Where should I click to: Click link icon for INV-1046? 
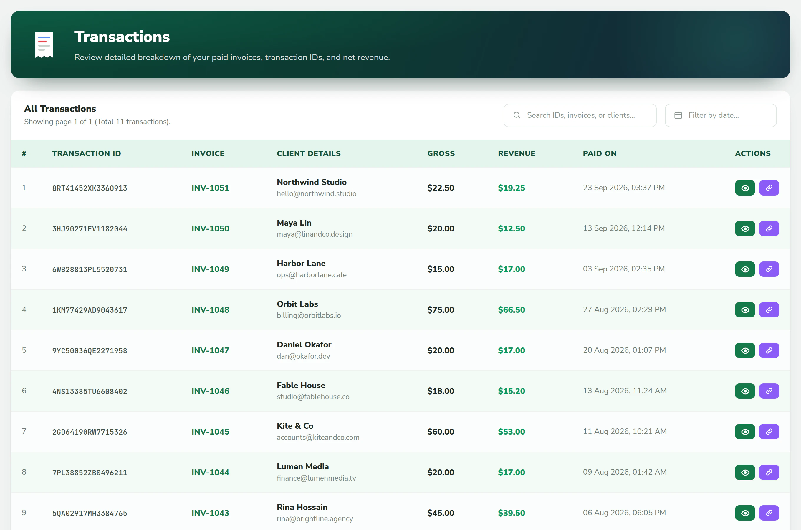point(769,391)
